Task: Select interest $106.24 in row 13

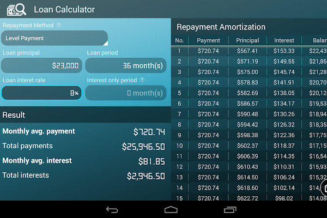Action: click(284, 177)
